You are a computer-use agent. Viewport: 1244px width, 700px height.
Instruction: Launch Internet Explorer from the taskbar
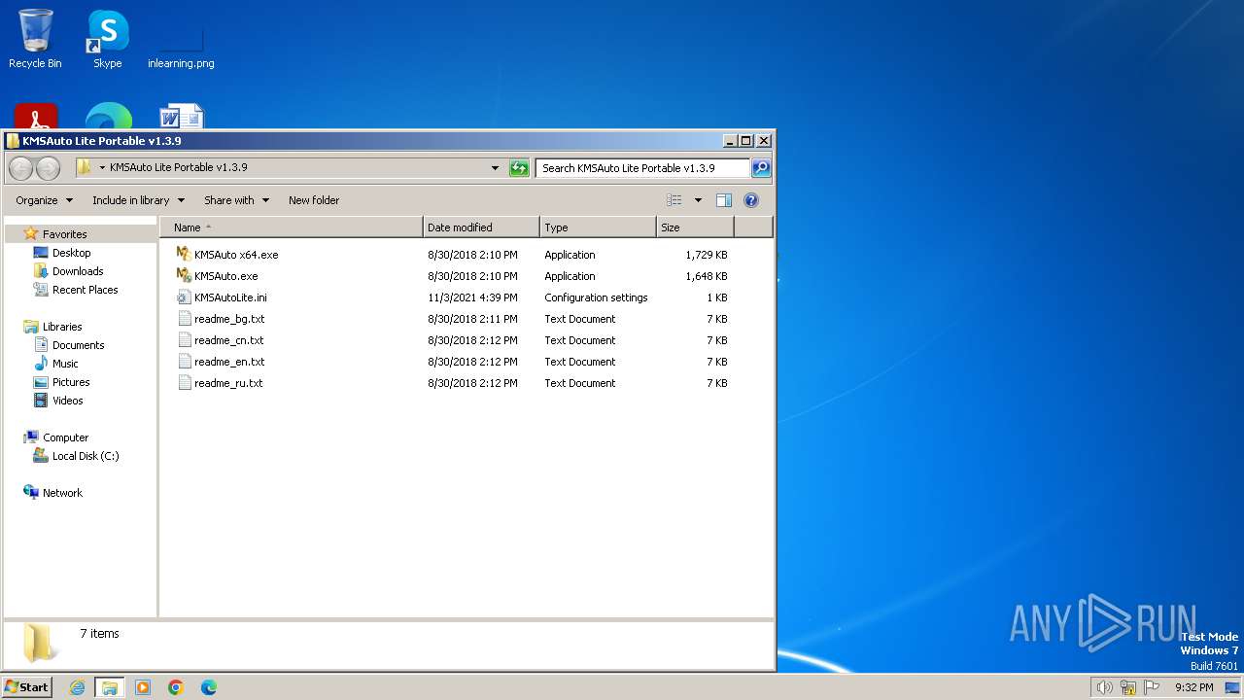click(77, 687)
